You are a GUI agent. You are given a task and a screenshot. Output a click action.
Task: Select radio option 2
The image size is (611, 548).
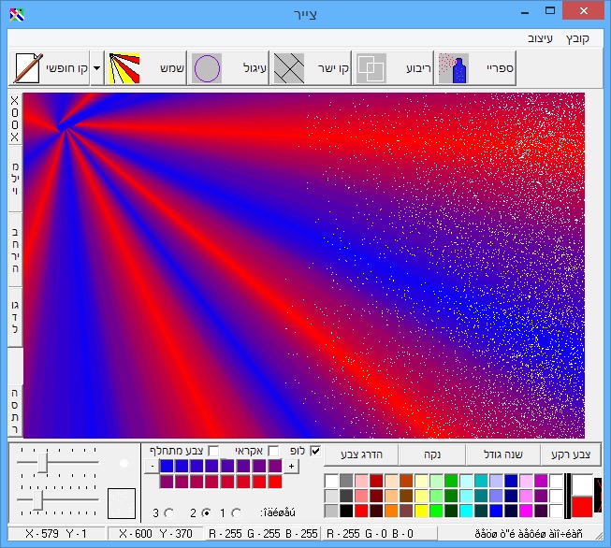207,513
